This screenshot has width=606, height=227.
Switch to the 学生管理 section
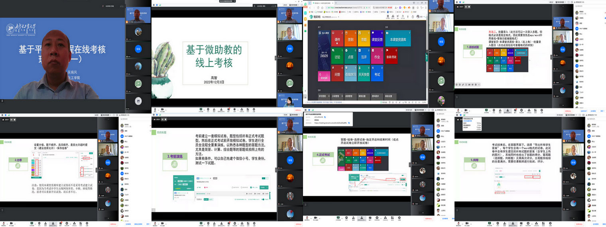click(323, 96)
